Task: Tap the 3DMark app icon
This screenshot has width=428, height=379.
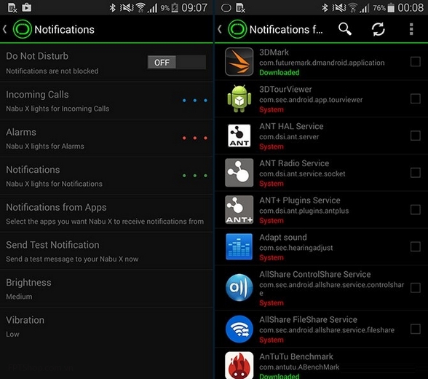Action: point(239,62)
